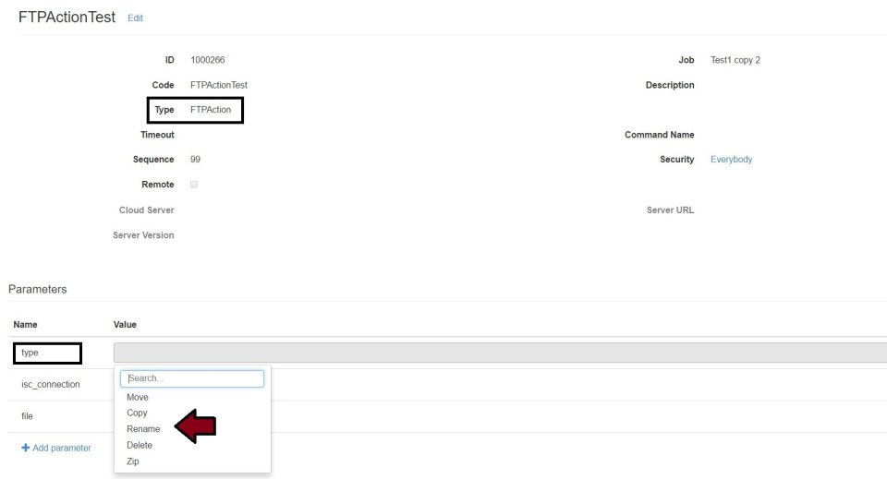
Task: Click the Job value Test1 copy 2
Action: pos(735,61)
